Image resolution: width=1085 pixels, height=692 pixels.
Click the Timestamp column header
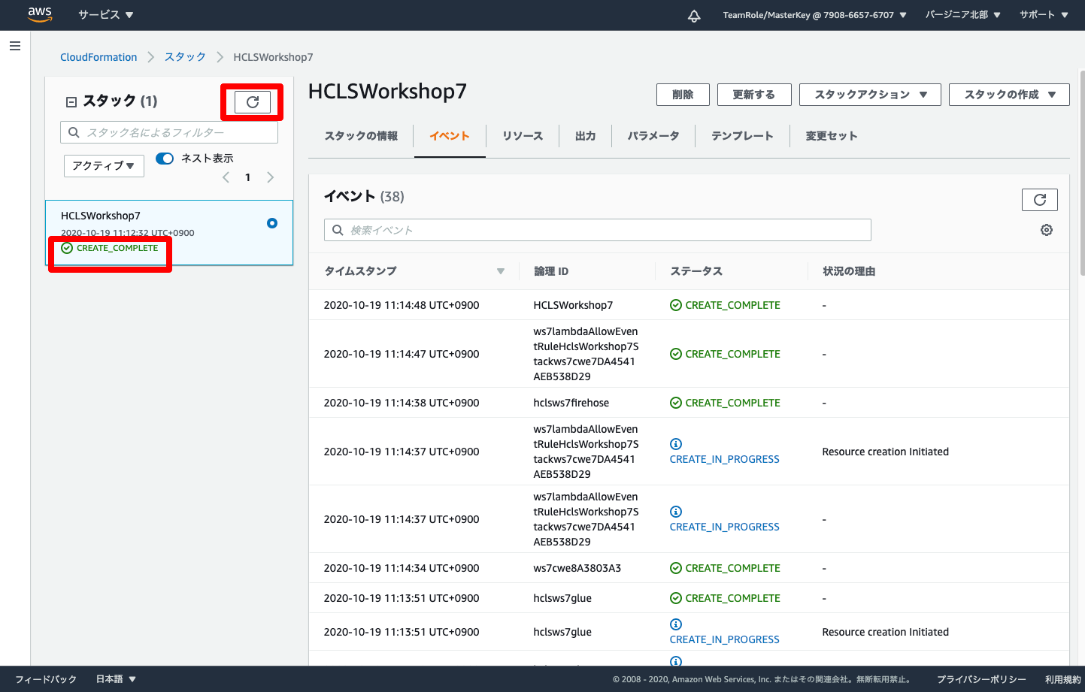(x=360, y=271)
